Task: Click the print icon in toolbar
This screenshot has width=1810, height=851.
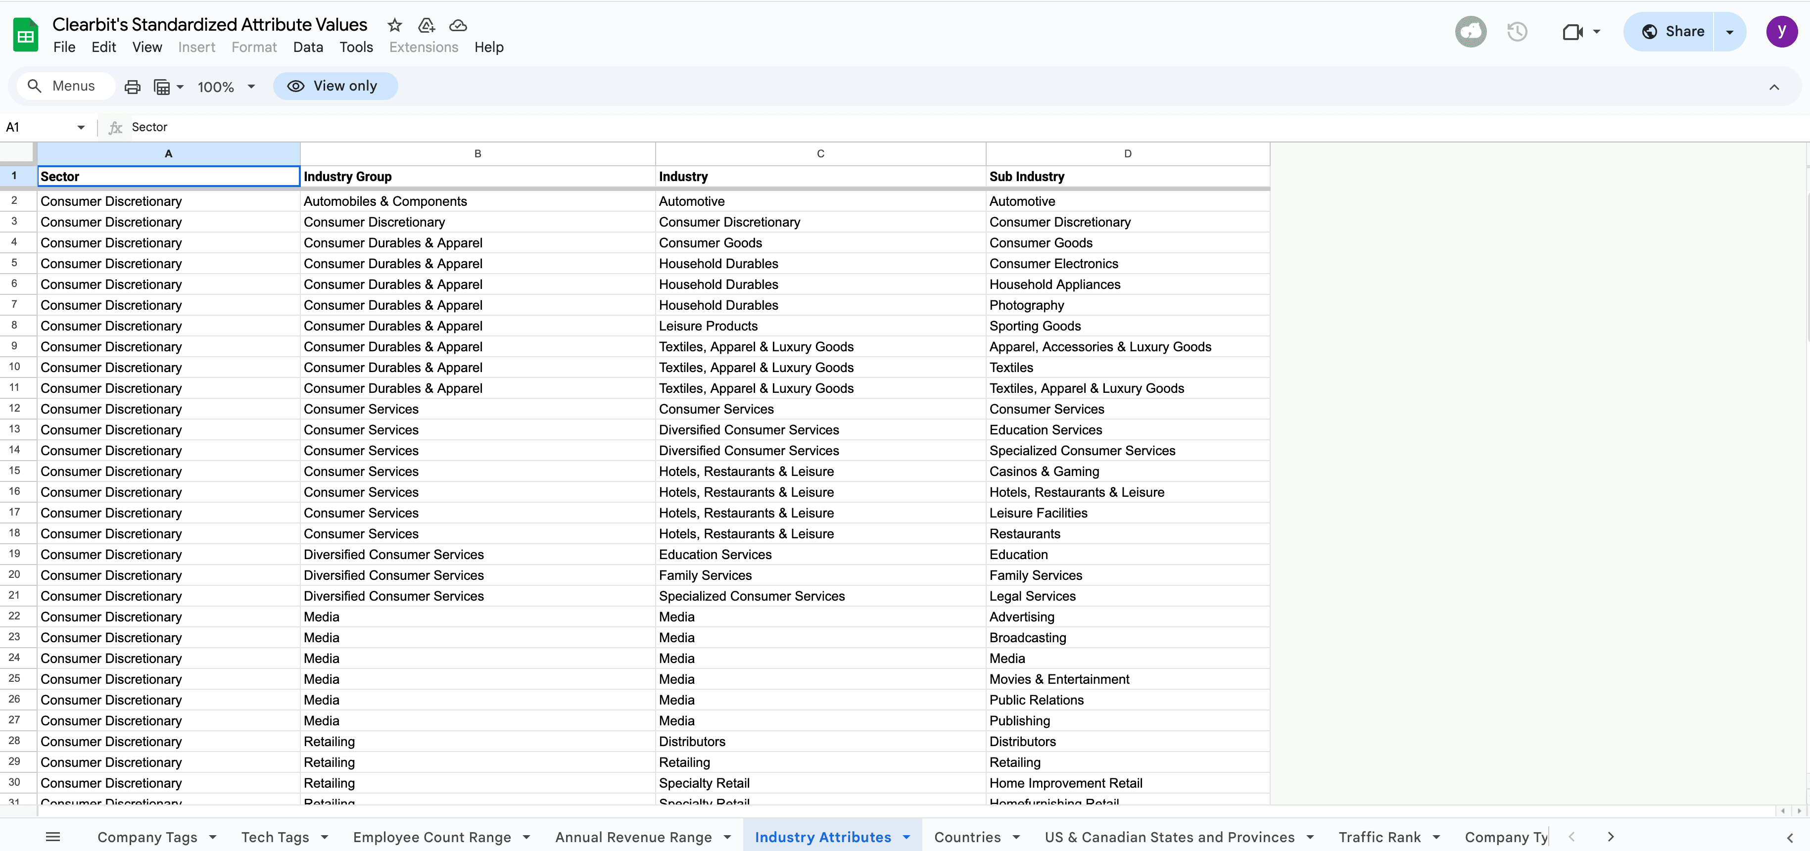Action: 132,87
